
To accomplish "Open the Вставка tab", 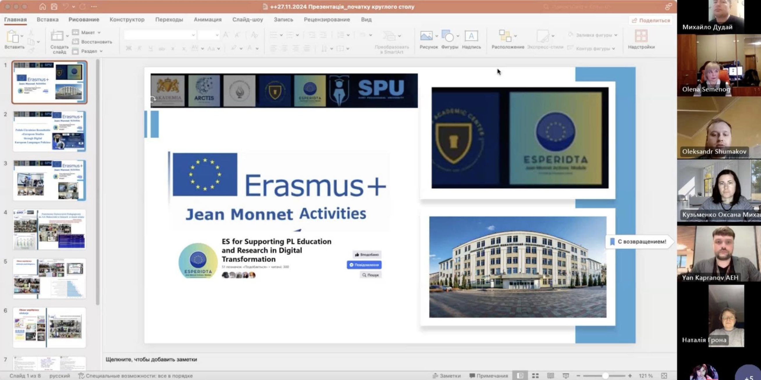I will [x=48, y=19].
